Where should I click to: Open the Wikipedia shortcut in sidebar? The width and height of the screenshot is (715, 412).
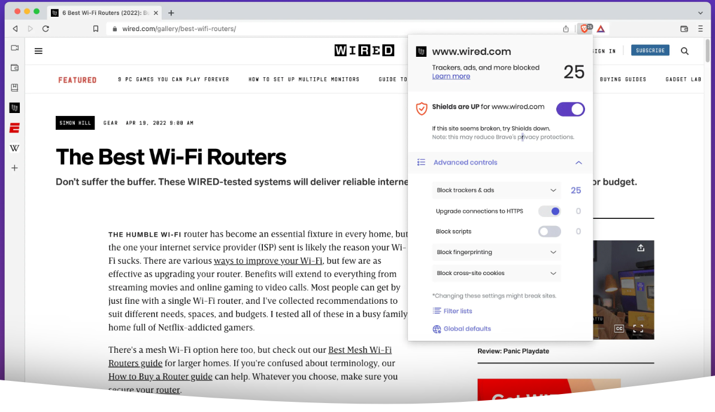[14, 148]
